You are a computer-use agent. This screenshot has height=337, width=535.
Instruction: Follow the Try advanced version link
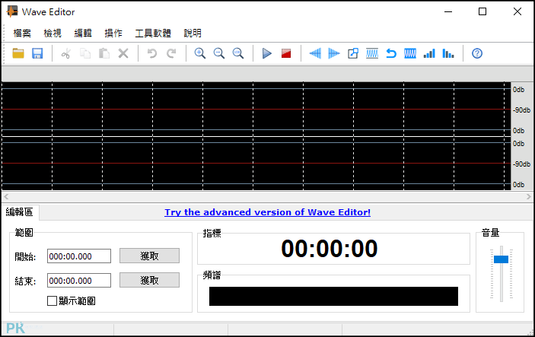(268, 212)
